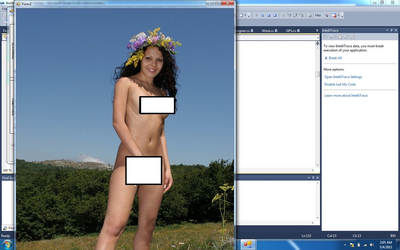
Task: Open the editor member navigation combo box
Action: pos(278,37)
